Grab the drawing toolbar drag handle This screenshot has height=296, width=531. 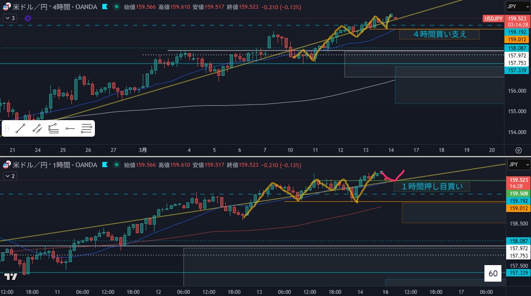coord(7,128)
